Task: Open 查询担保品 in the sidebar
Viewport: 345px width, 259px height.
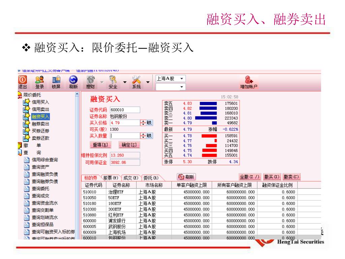Action: [x=42, y=224]
